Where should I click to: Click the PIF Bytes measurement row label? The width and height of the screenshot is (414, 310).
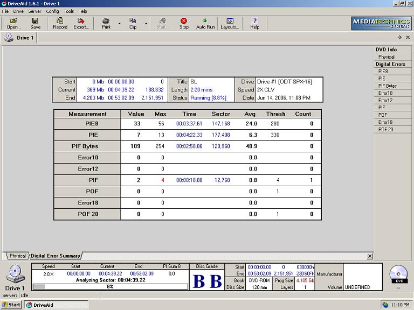(x=87, y=146)
